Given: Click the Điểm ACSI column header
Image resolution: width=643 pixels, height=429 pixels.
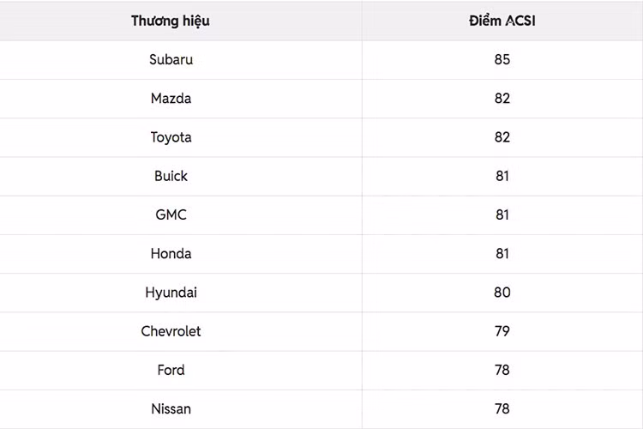Looking at the screenshot, I should [502, 21].
